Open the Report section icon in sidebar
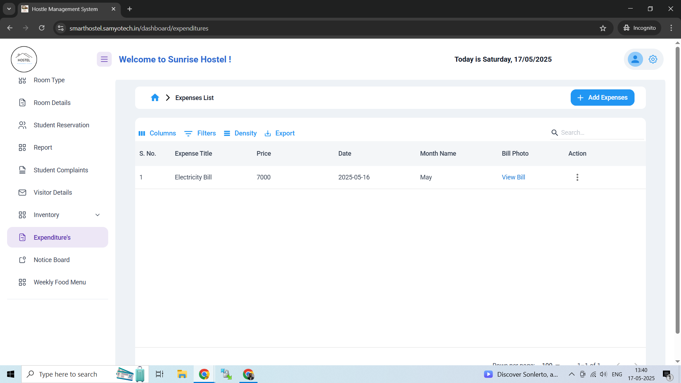The image size is (681, 383). coord(22,147)
